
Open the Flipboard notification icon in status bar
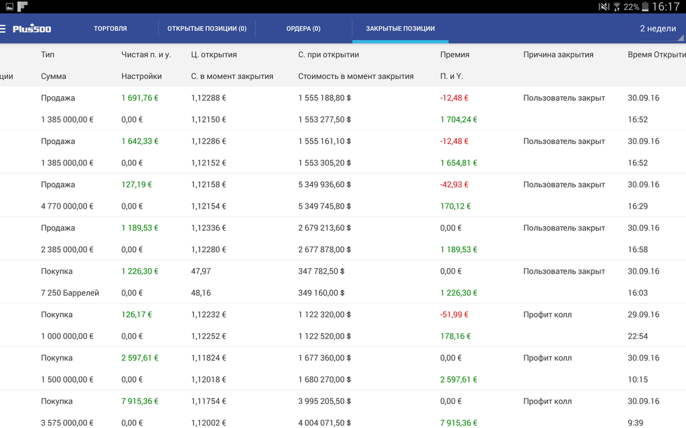pos(23,7)
